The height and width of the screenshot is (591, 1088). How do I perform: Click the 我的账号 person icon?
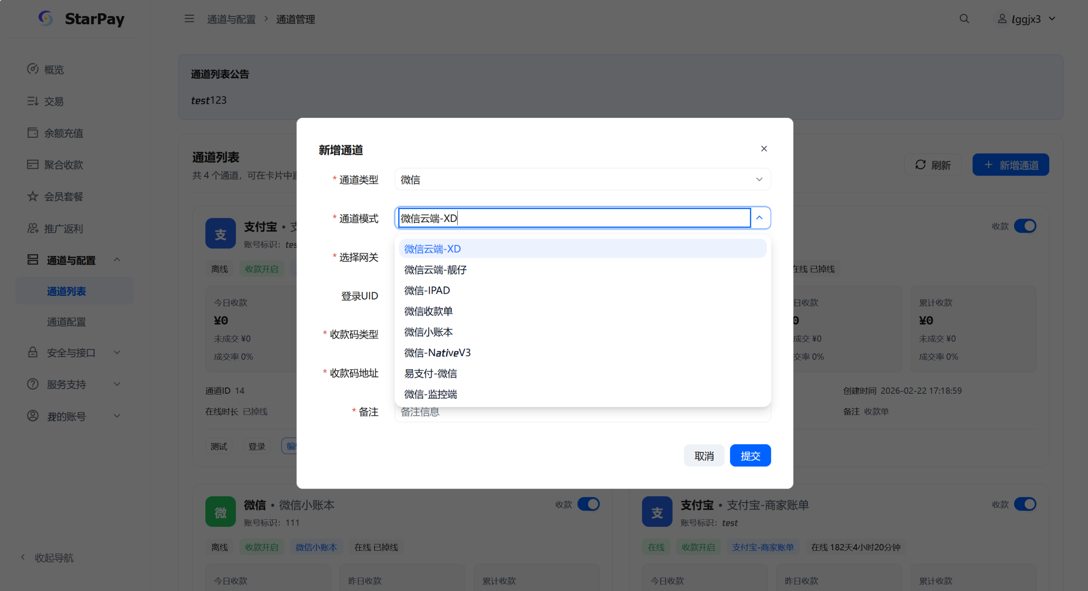(33, 416)
